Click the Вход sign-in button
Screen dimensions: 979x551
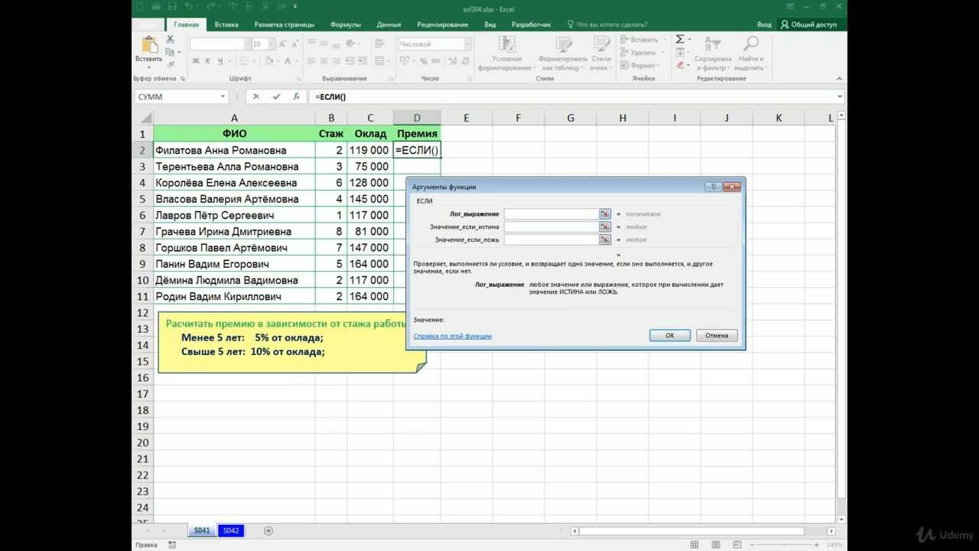point(764,24)
